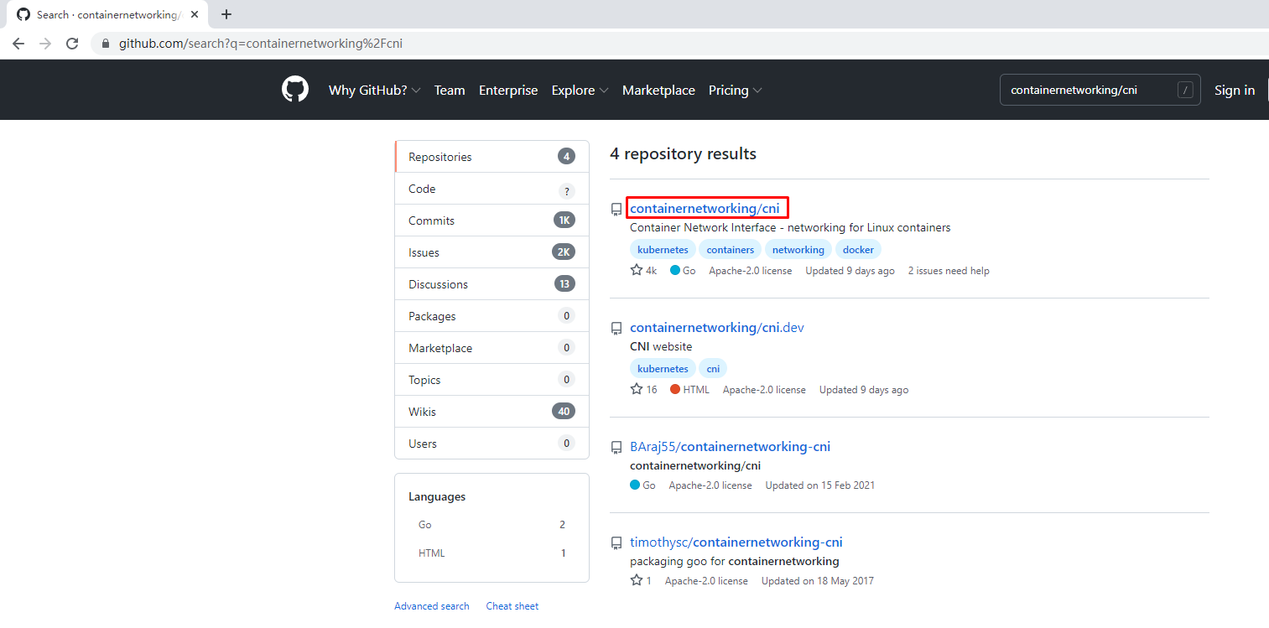The width and height of the screenshot is (1269, 628).
Task: Open the Advanced search link
Action: pyautogui.click(x=432, y=606)
